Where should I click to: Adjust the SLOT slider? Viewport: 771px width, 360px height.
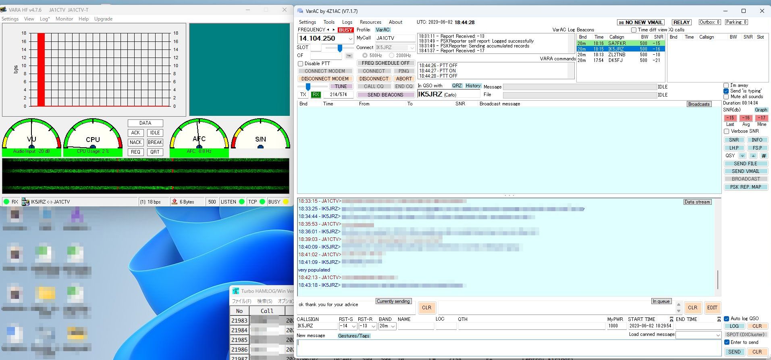point(340,48)
